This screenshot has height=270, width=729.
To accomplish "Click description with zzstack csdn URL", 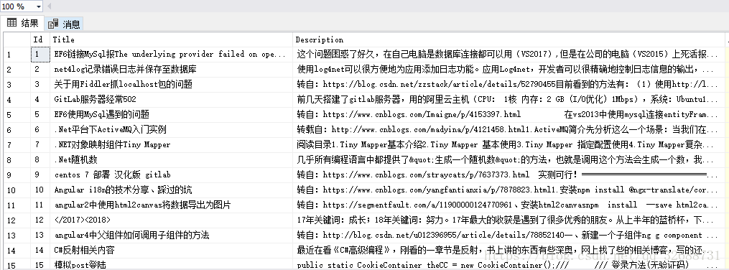I will (508, 84).
